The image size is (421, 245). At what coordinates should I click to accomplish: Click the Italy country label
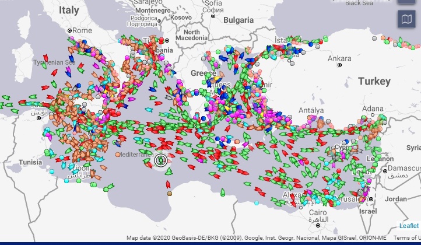click(68, 10)
